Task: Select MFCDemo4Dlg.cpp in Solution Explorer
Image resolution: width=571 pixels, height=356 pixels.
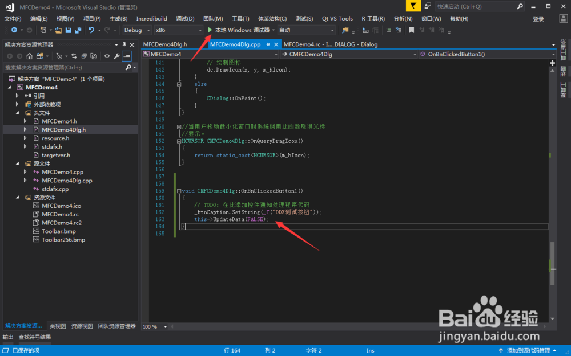Action: (x=67, y=181)
